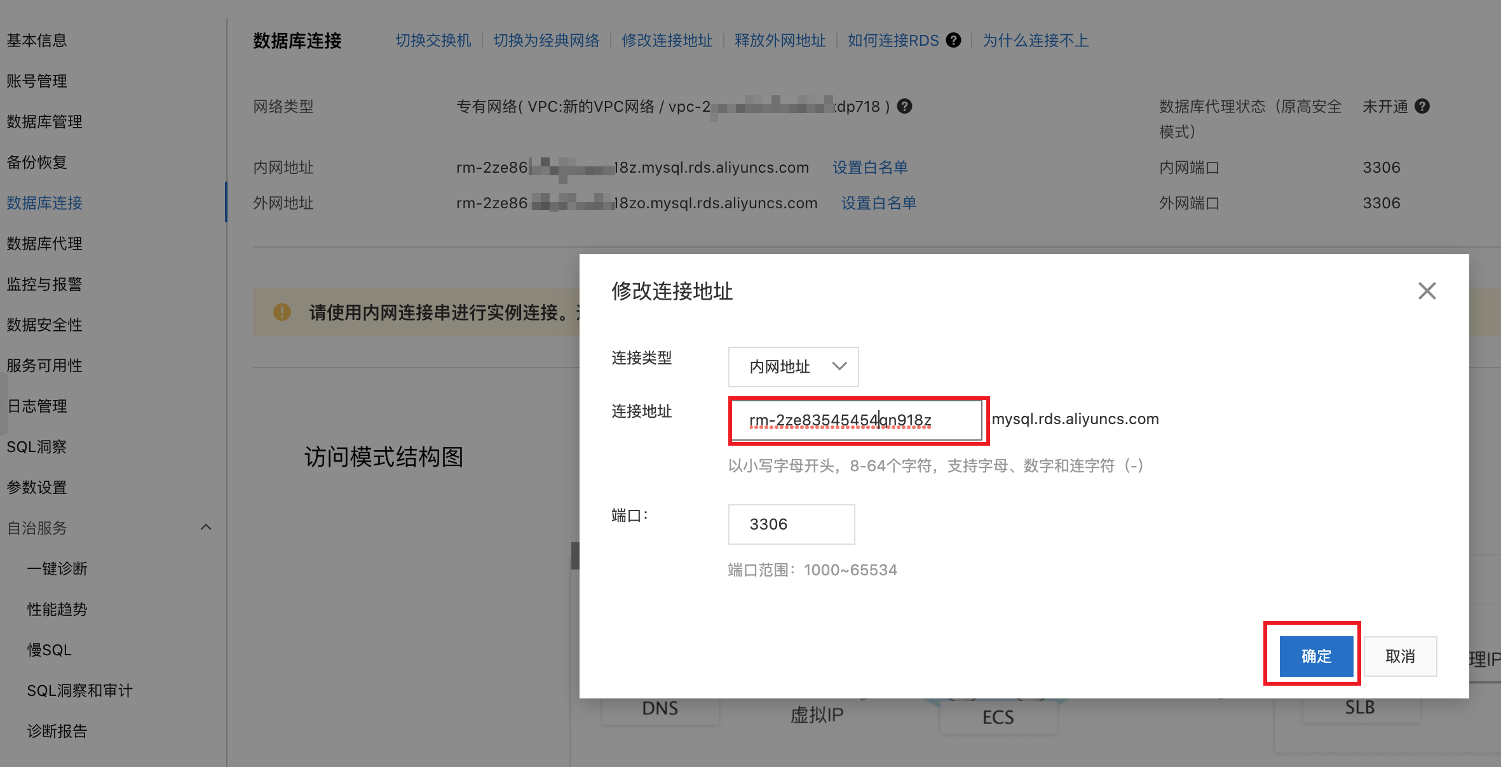
Task: Click the 内网地址 hostname ending 18z.mysql.rds.aliyuncs.com
Action: pos(632,167)
